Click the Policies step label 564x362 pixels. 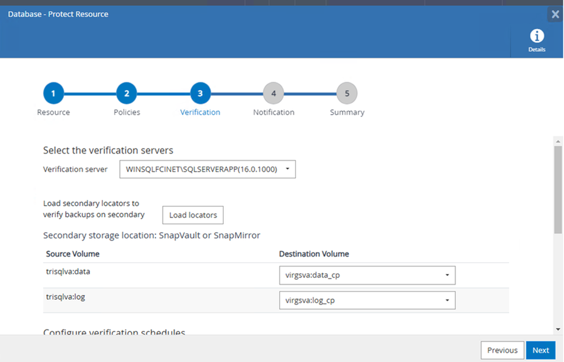[127, 112]
